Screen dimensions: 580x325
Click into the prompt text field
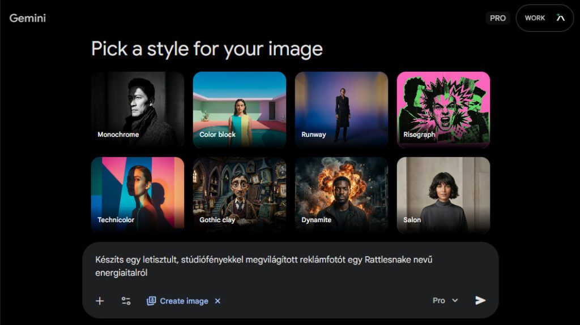click(283, 266)
